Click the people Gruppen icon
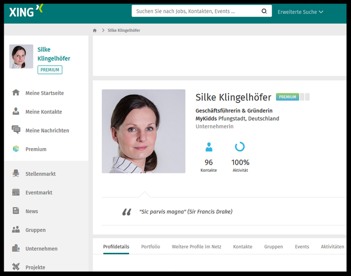 pos(16,230)
